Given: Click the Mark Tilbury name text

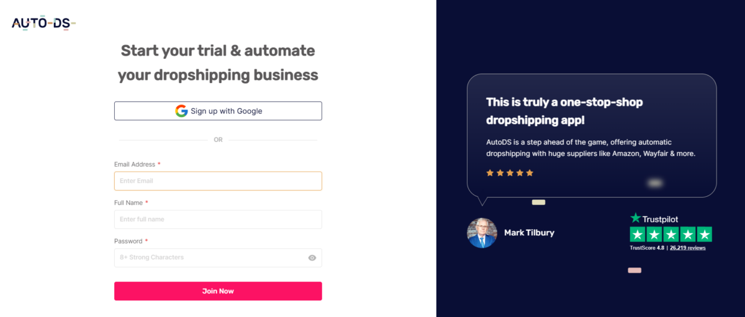Looking at the screenshot, I should click(x=529, y=233).
